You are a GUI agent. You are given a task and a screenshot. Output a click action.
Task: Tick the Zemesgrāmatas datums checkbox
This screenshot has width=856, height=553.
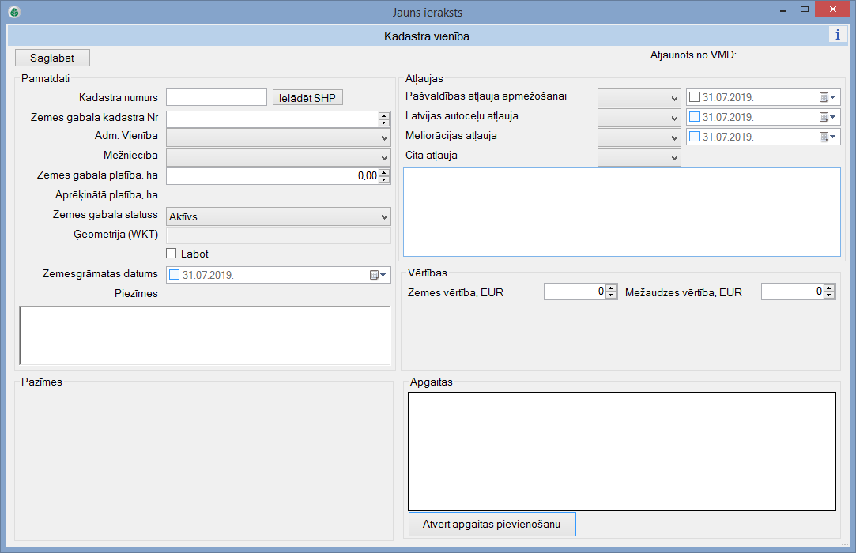[x=175, y=275]
